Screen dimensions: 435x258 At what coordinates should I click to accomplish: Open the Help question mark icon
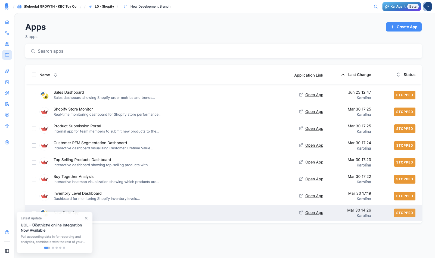point(7,232)
